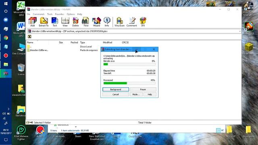Click the View toolbar icon

pos(65,22)
